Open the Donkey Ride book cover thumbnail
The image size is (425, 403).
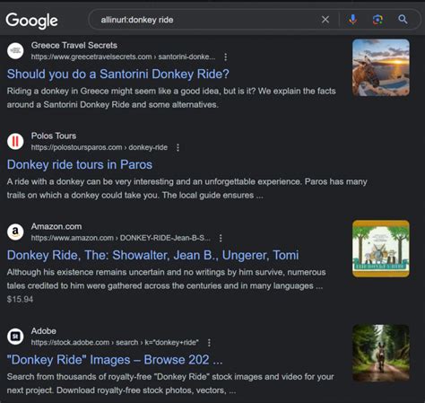coord(381,249)
